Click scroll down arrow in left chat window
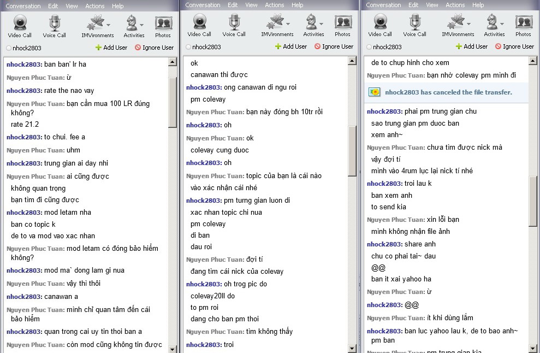Screen dimensions: 540x353 (x=173, y=349)
